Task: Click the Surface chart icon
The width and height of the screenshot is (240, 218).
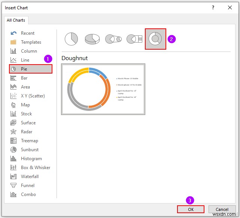Action: click(x=13, y=123)
